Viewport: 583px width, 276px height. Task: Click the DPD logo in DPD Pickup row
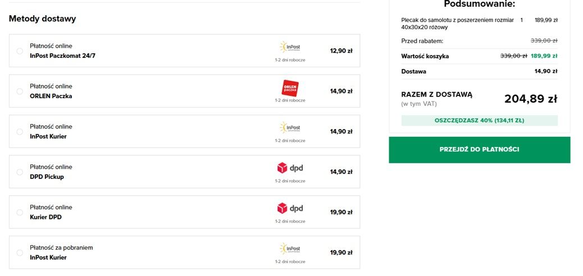[290, 168]
